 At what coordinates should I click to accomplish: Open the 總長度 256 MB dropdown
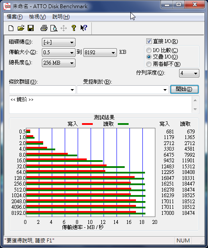click(x=59, y=63)
